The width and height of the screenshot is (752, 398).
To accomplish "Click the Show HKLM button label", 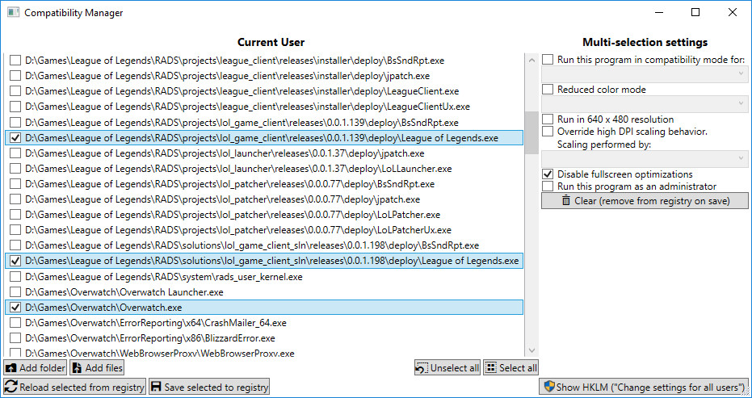I will point(650,387).
